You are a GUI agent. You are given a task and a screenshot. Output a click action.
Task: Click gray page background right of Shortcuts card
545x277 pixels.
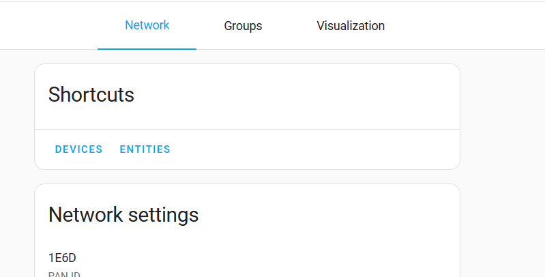501,116
